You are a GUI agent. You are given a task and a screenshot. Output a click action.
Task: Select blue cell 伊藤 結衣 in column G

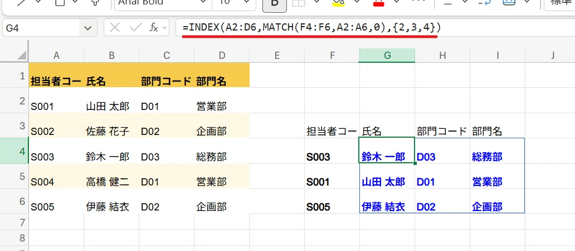[x=387, y=202]
